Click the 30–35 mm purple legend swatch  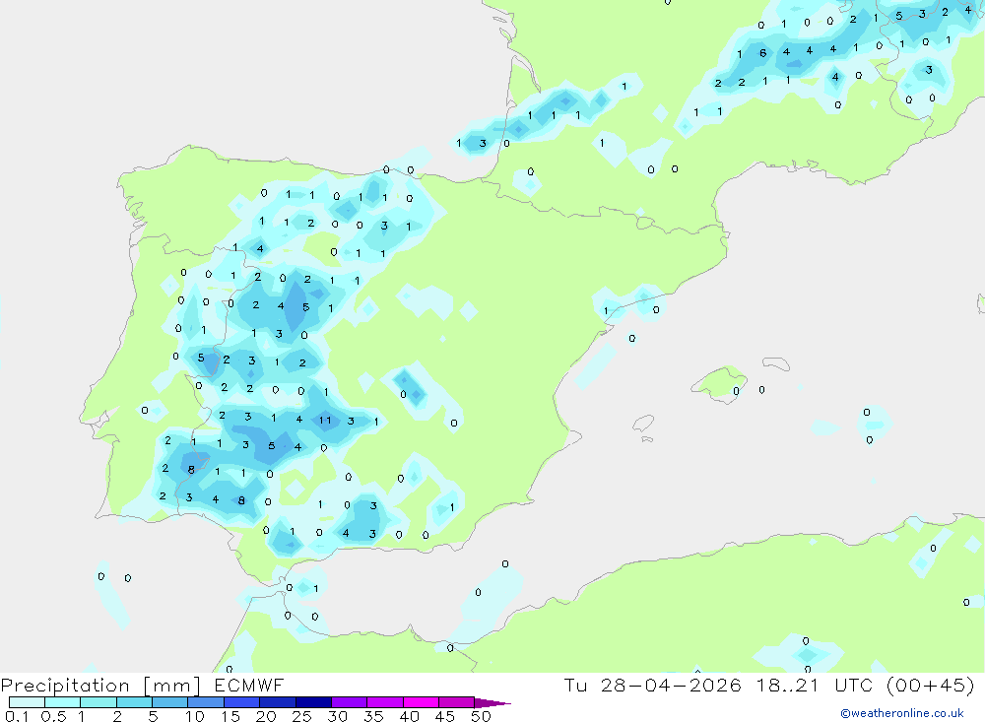350,702
